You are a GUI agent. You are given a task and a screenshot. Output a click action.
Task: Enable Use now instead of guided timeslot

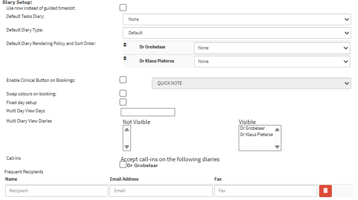[x=123, y=7]
